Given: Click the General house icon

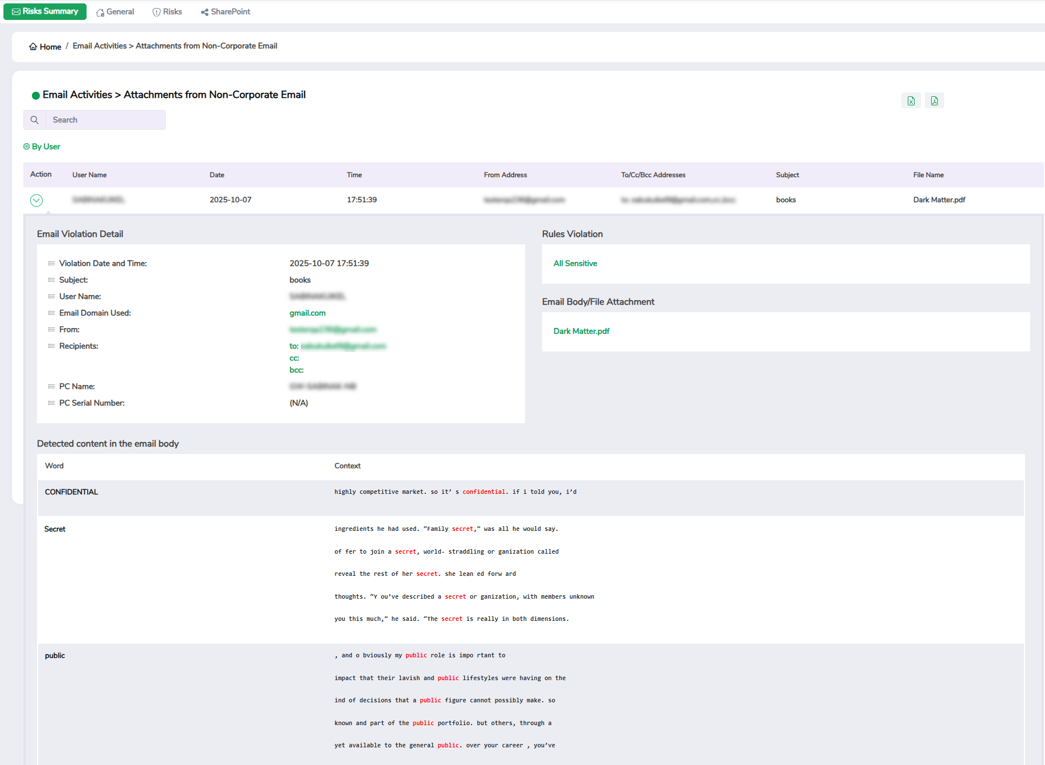Looking at the screenshot, I should click(100, 12).
